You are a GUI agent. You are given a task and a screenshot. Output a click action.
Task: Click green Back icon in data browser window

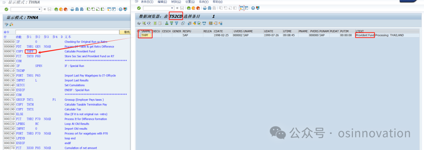[189, 8]
